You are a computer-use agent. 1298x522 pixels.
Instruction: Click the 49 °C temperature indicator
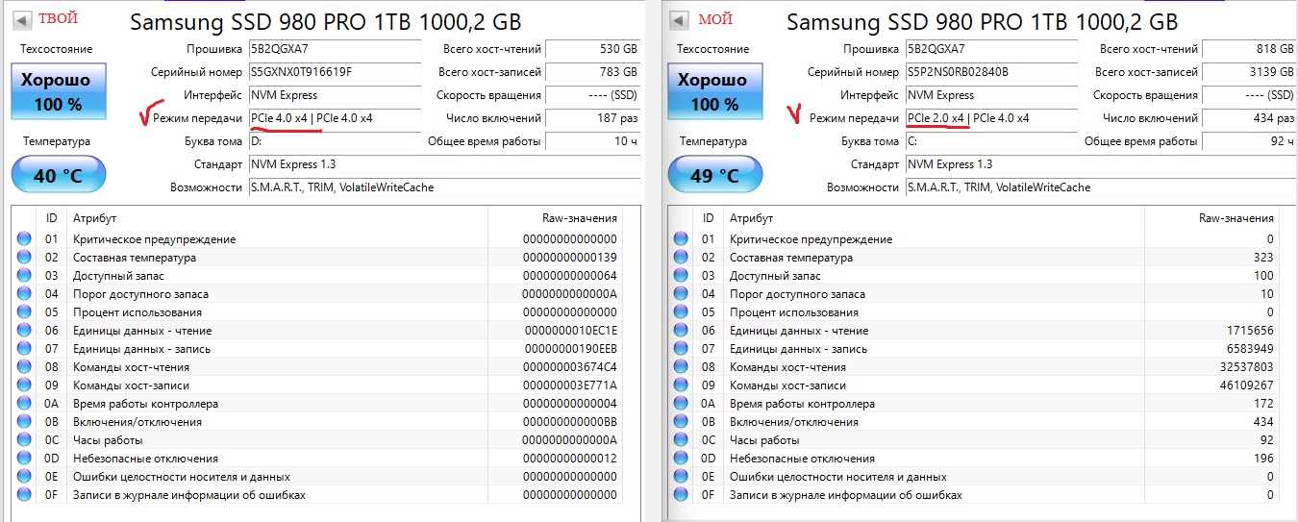coord(714,175)
